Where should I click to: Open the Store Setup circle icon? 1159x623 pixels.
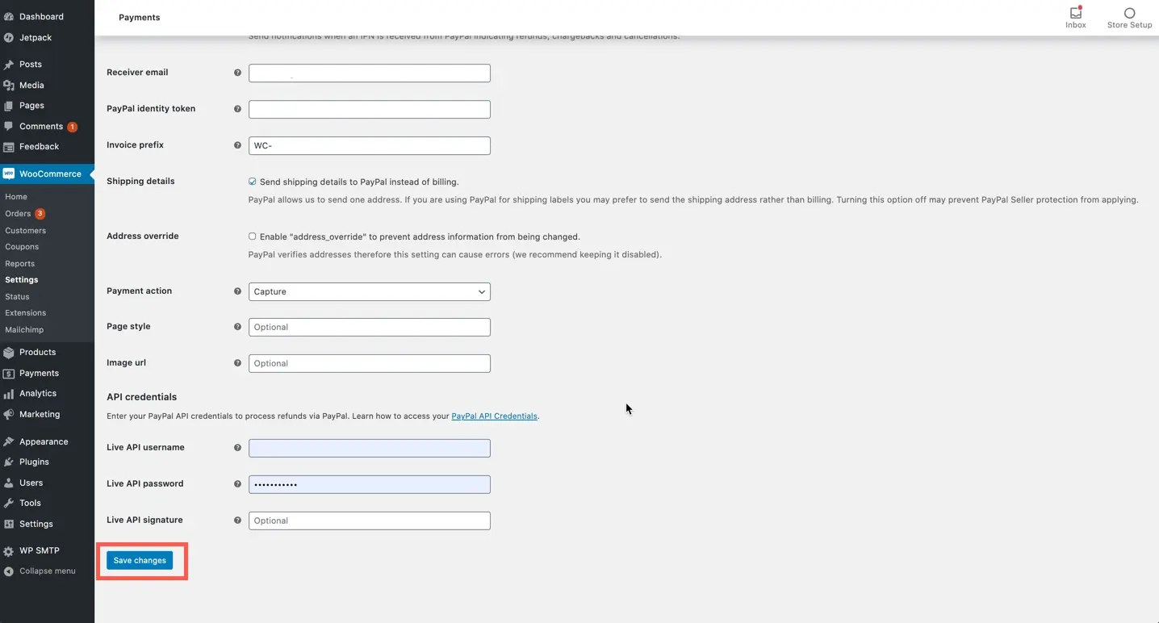pyautogui.click(x=1129, y=13)
